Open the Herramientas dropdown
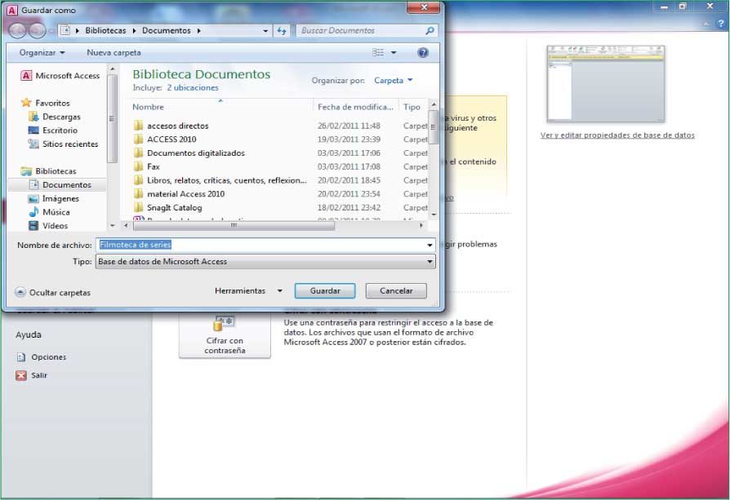 (248, 290)
